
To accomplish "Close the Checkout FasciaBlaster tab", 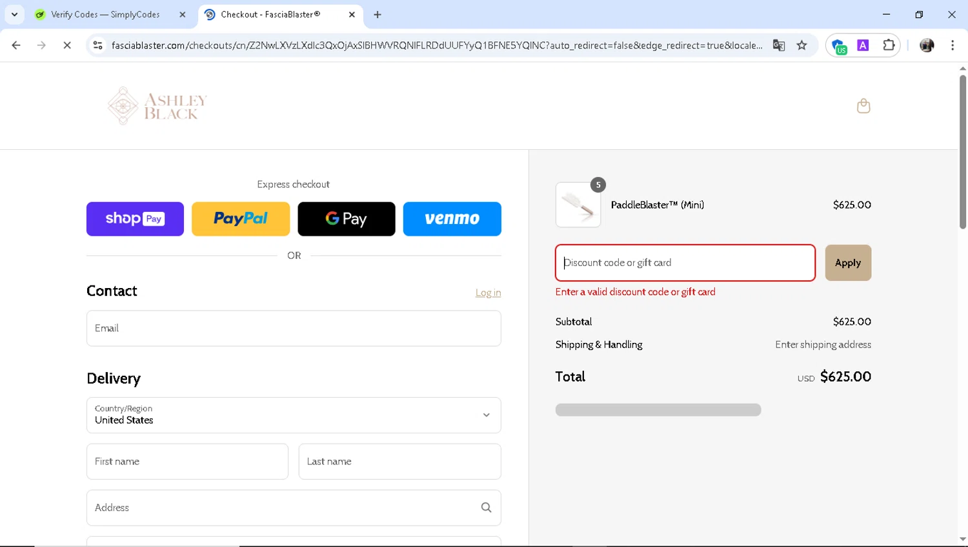I will tap(352, 14).
